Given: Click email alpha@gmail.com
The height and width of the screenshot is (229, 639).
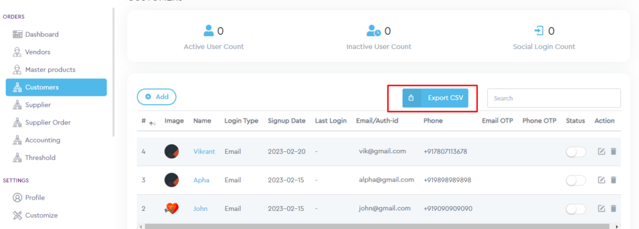Looking at the screenshot, I should 386,179.
